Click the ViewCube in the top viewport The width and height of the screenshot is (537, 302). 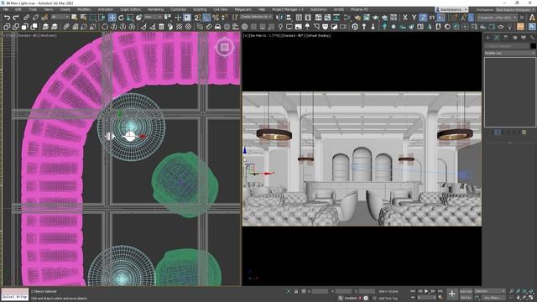click(x=224, y=47)
